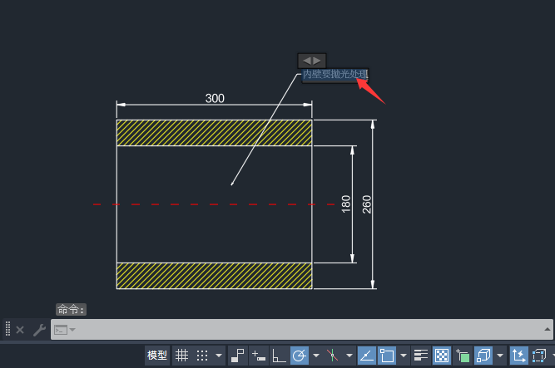Image resolution: width=555 pixels, height=368 pixels.
Task: Disable object snap tracking angle icon
Action: point(367,356)
